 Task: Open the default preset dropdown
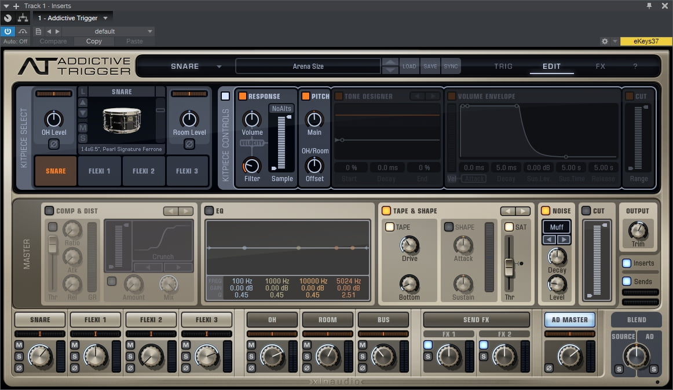point(150,31)
